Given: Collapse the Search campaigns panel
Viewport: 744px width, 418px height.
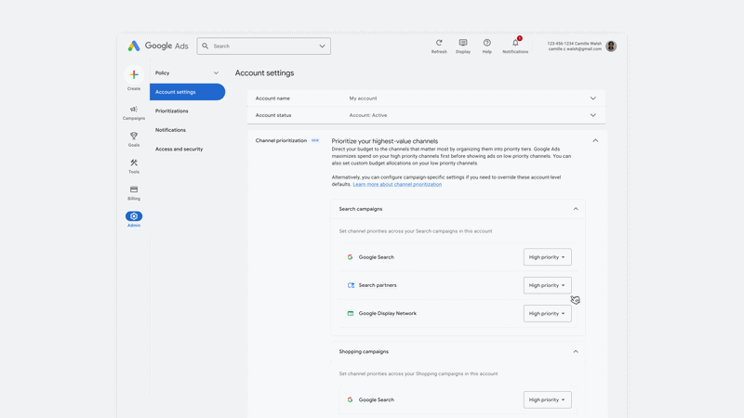Looking at the screenshot, I should point(576,209).
